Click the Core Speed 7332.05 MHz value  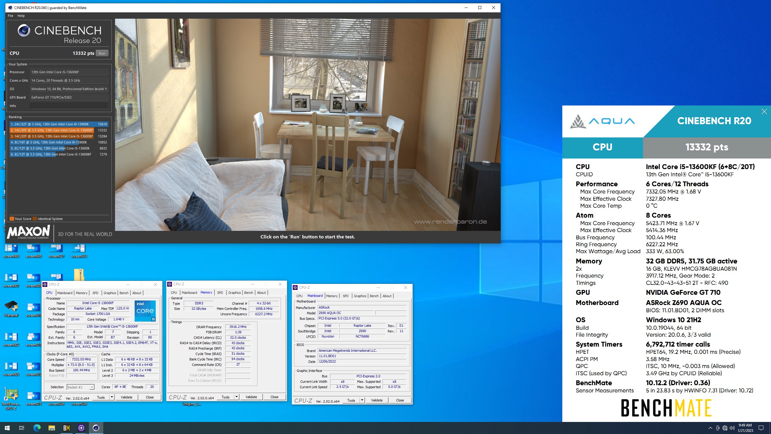tap(81, 359)
